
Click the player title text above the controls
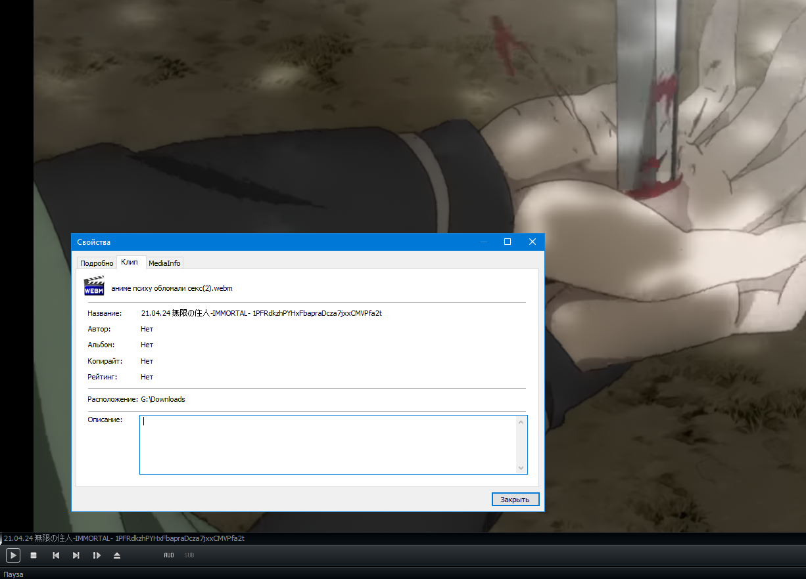tap(124, 538)
